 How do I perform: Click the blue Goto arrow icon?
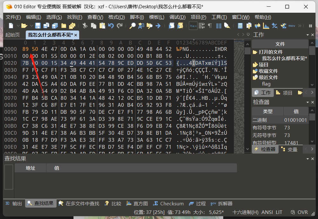point(158,26)
